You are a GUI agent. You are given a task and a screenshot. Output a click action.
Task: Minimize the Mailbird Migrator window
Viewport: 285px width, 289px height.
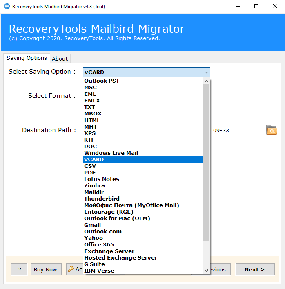point(238,6)
